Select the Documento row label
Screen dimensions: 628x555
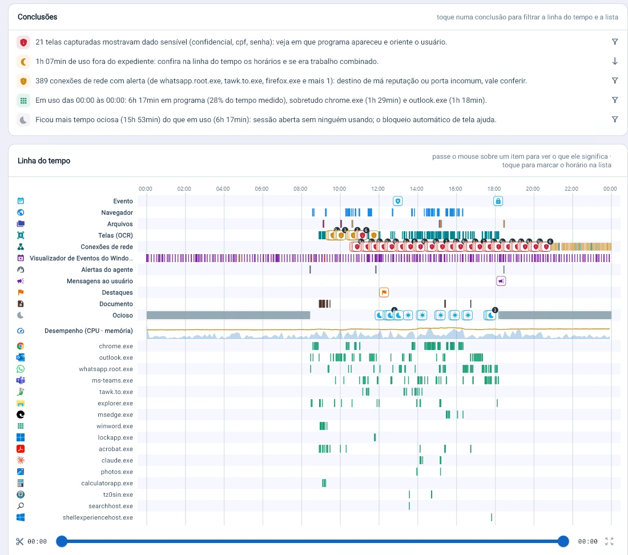116,304
